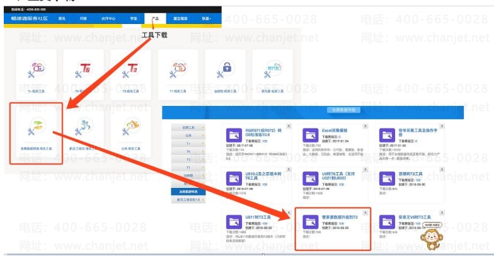494x256 pixels.
Task: Open U811转T3工具 title link
Action: (x=258, y=217)
